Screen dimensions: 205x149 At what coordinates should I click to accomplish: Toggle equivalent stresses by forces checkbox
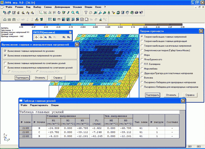click(5, 55)
